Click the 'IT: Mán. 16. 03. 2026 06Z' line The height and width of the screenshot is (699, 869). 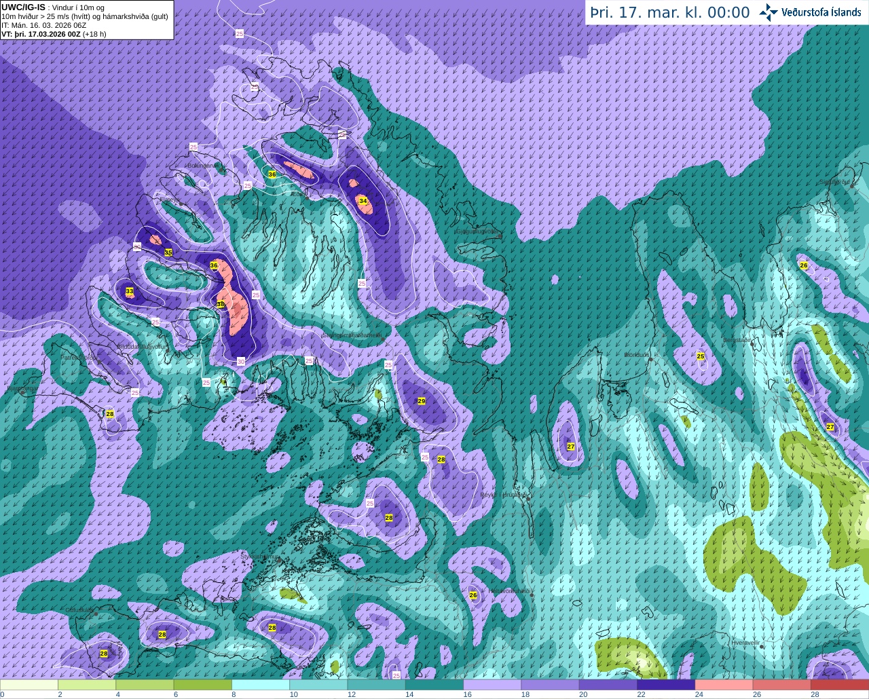point(43,25)
